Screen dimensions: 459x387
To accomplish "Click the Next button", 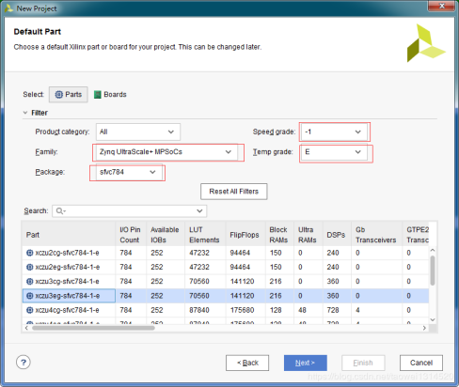I will 306,363.
